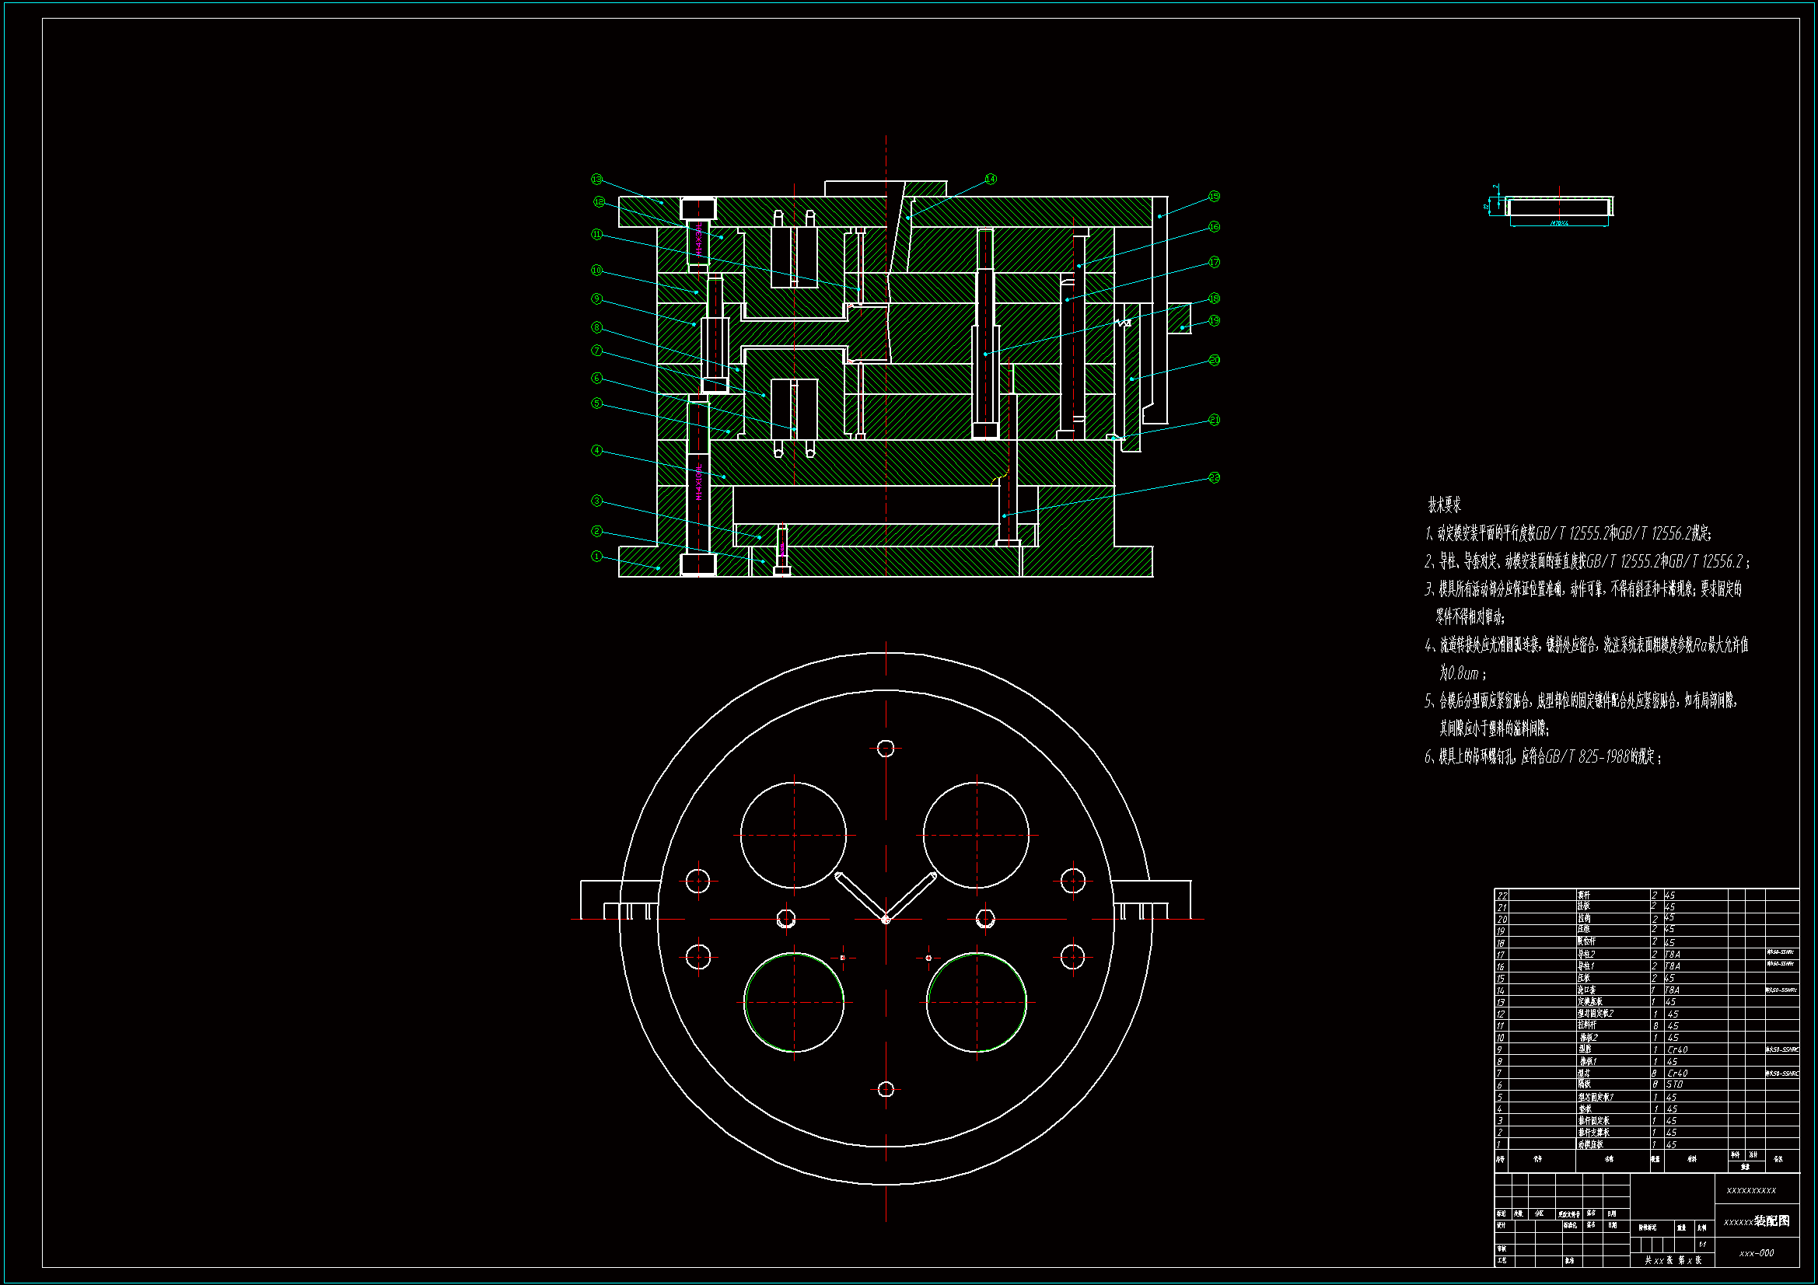
Task: Click the 技术要求 heading text
Action: pos(1443,505)
